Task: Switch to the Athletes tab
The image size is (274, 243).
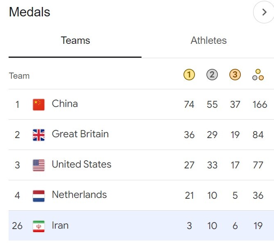Action: point(208,41)
